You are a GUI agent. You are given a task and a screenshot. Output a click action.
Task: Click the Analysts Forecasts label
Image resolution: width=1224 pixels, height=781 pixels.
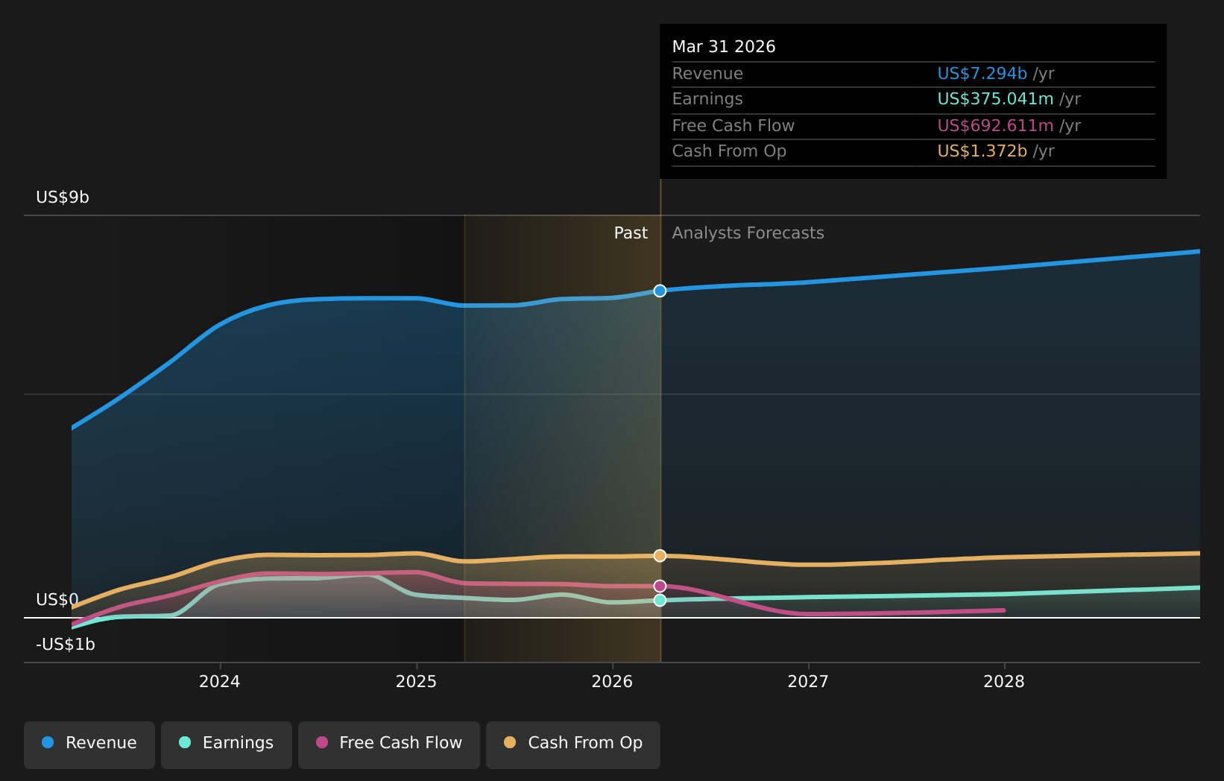pyautogui.click(x=748, y=233)
